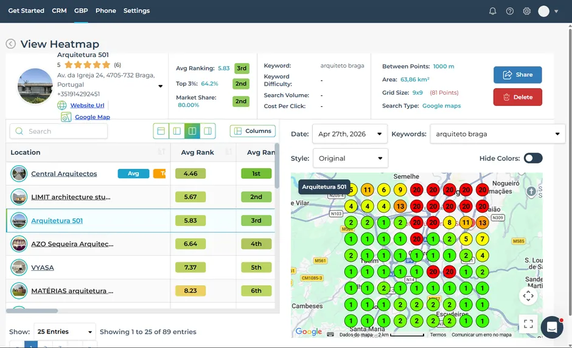Image resolution: width=572 pixels, height=348 pixels.
Task: Open Google keyboard shortcuts icon on map
Action: point(330,335)
